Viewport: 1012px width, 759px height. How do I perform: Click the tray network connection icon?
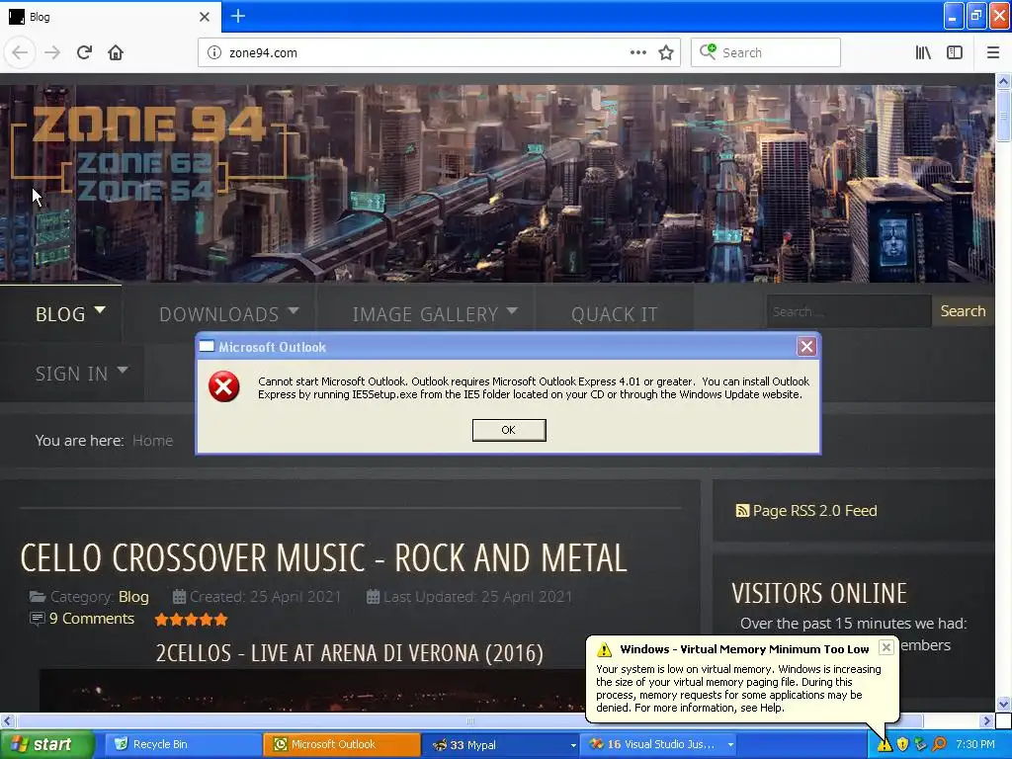[920, 745]
